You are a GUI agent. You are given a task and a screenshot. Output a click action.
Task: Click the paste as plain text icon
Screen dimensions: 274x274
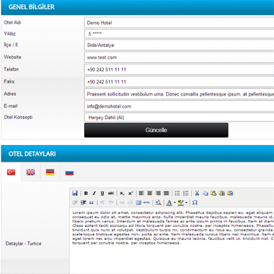[222, 194]
